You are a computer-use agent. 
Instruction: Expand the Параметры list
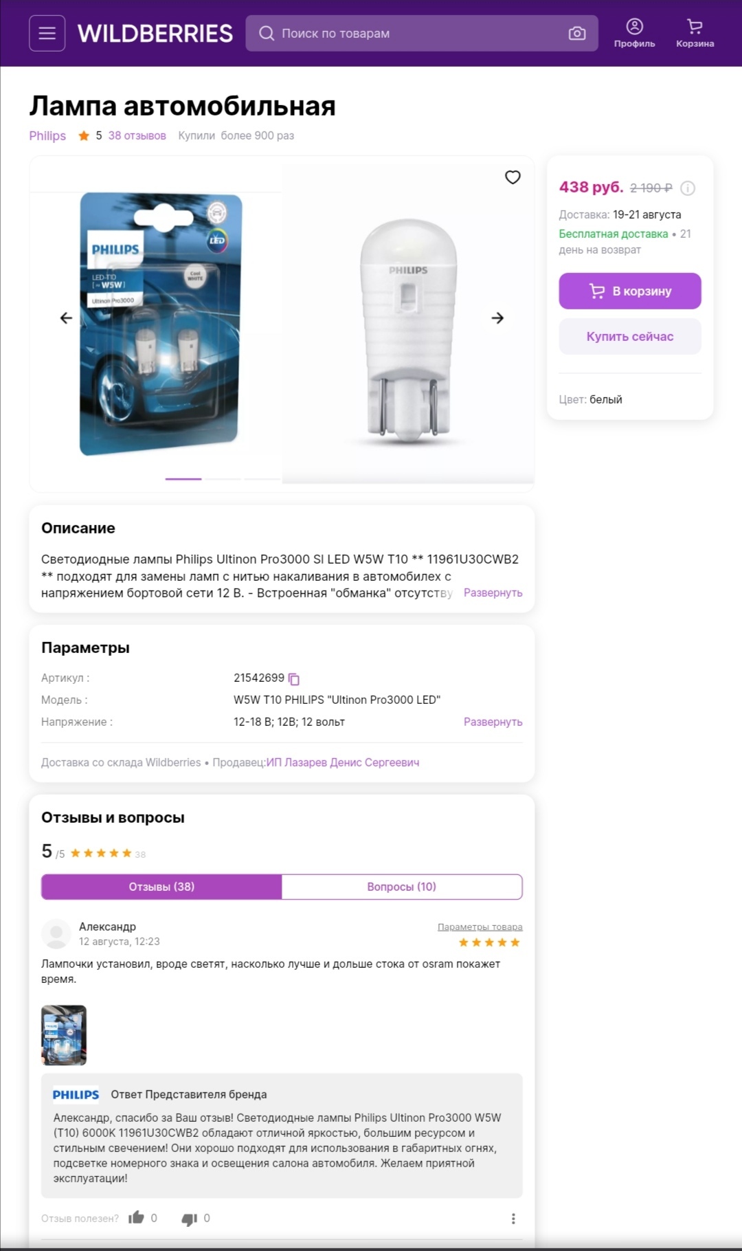pyautogui.click(x=493, y=722)
